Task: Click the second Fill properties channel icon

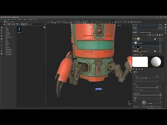Action: (x=136, y=69)
